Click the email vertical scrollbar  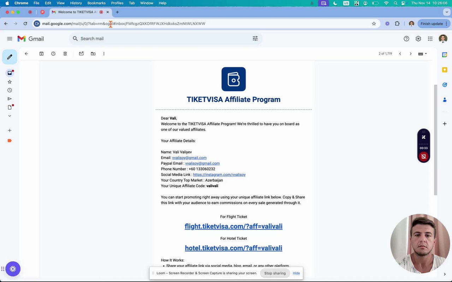(x=435, y=140)
